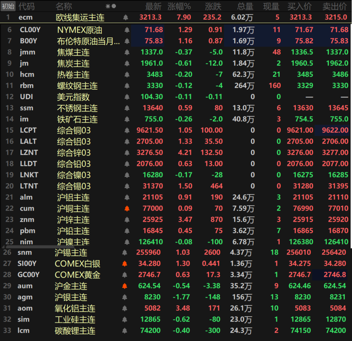
Task: Click the orange bell for COMEX白银
Action: 125,263
